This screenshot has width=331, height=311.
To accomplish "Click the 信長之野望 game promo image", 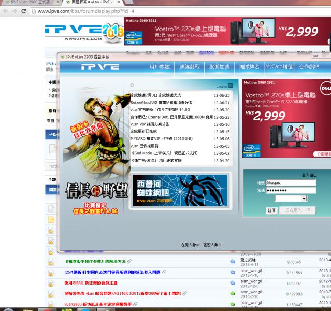I will pos(96,150).
